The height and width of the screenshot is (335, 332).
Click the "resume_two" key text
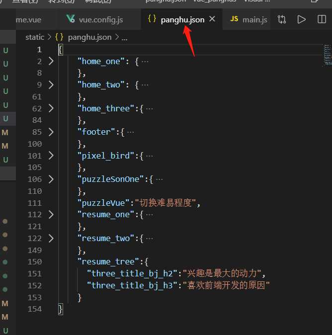[x=106, y=238]
